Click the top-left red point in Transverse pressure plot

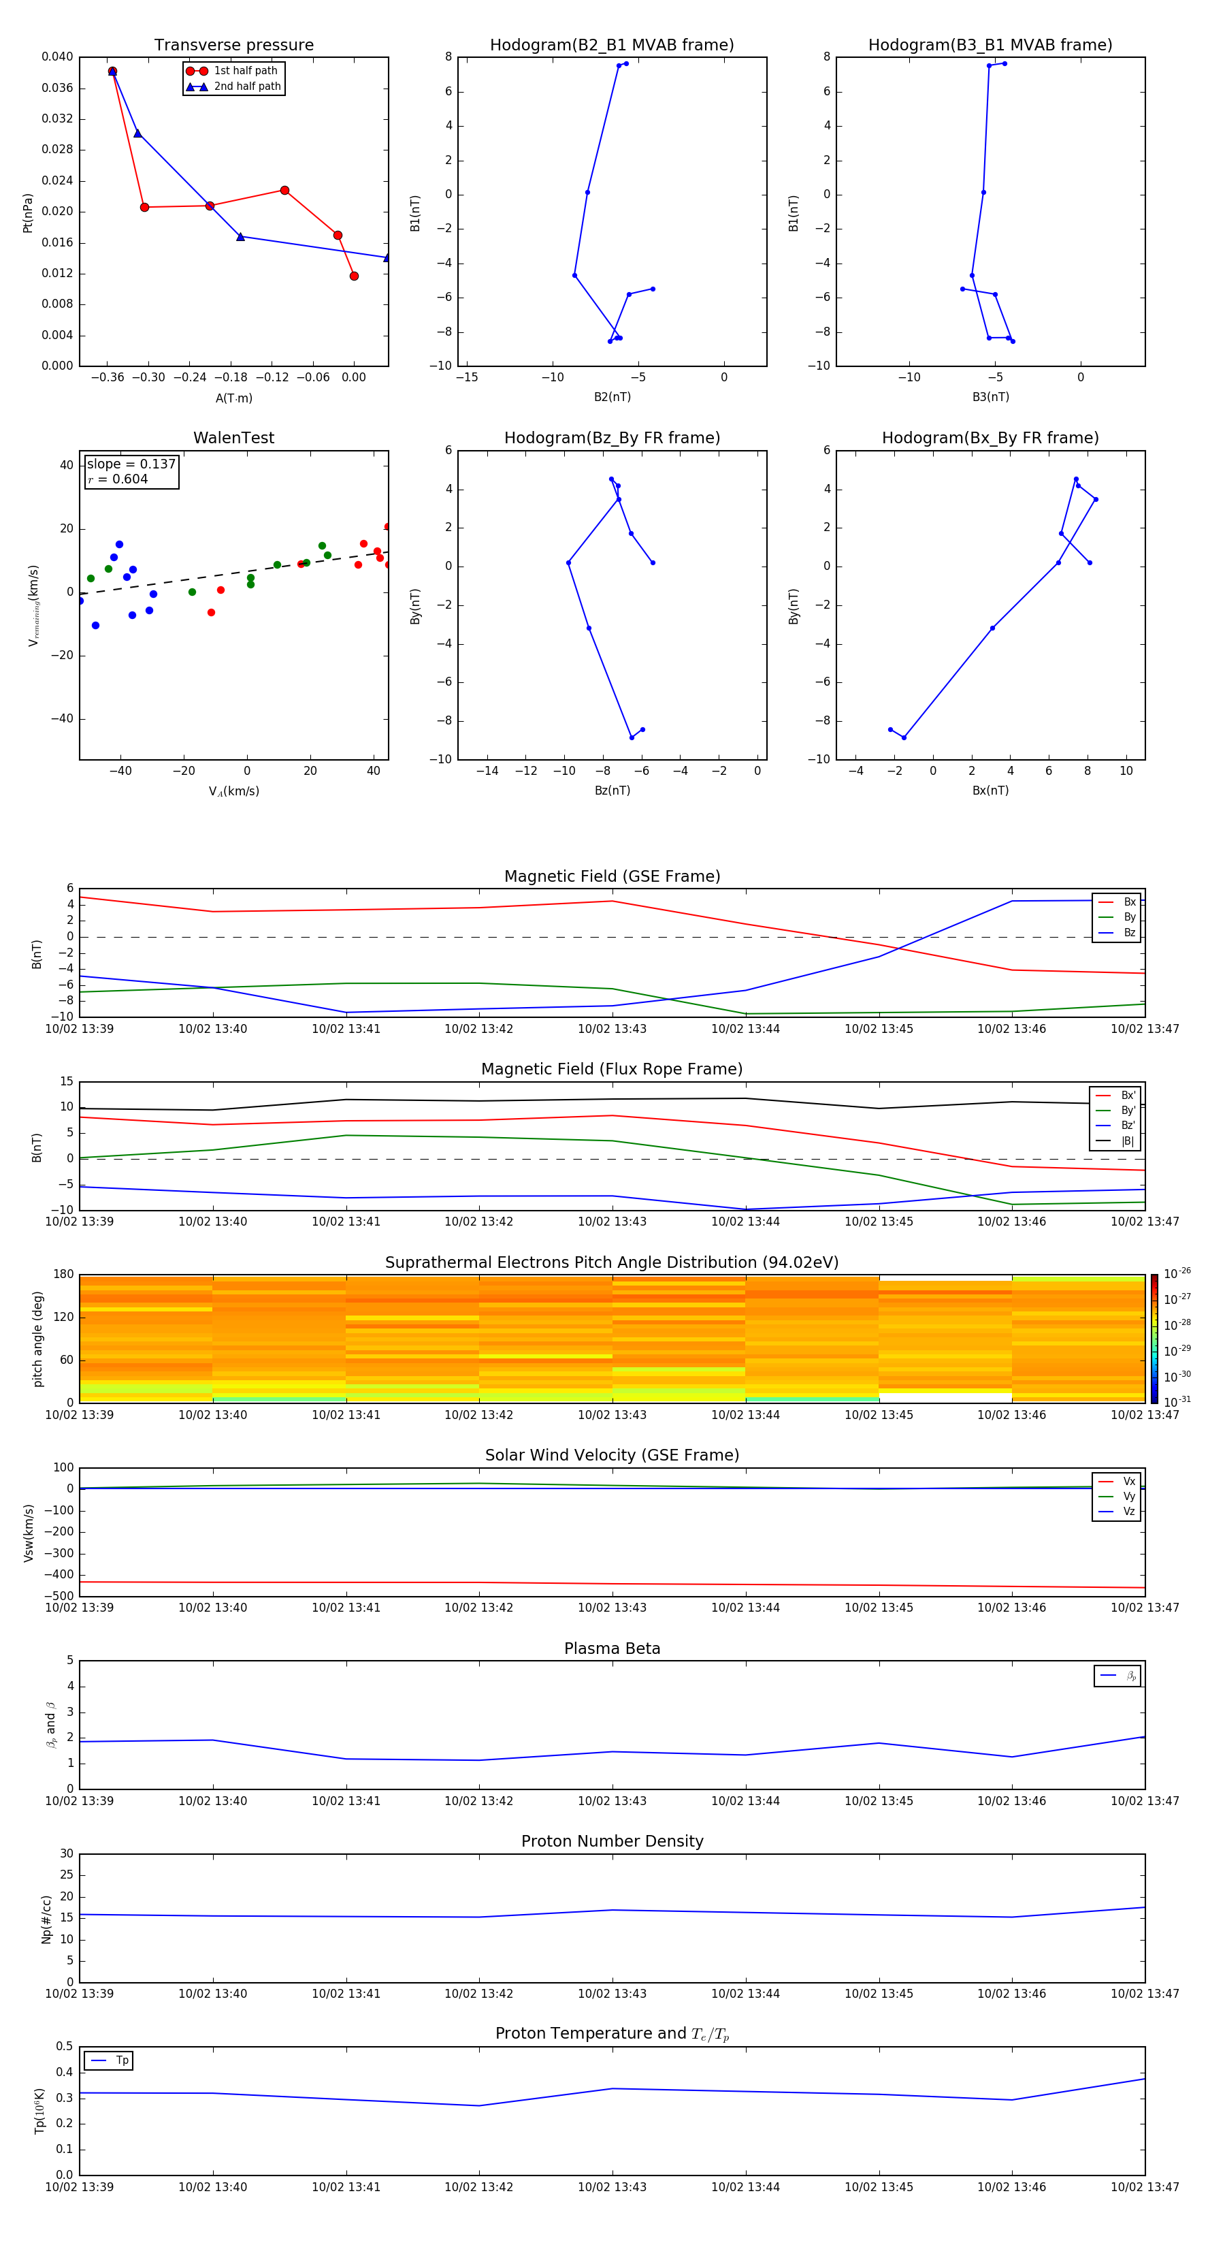(x=112, y=71)
